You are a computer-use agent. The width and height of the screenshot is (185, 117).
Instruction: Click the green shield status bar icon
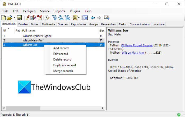click(179, 114)
